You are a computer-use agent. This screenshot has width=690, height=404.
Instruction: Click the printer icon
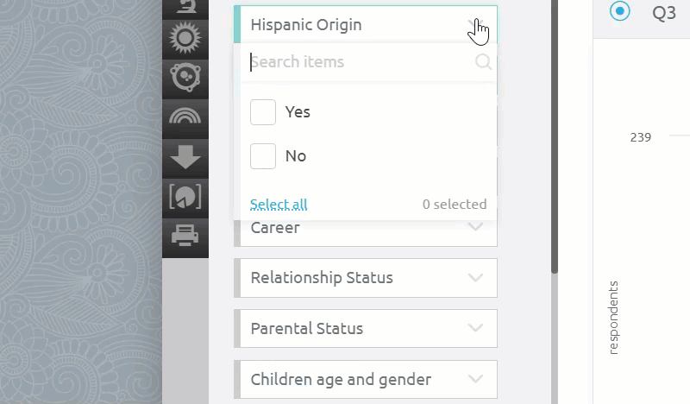(185, 236)
